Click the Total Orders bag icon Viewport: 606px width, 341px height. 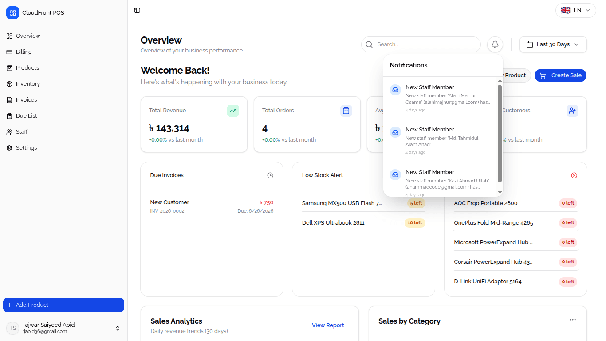[346, 111]
